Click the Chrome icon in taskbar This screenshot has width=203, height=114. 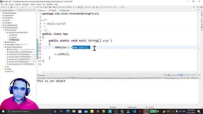(x=122, y=111)
